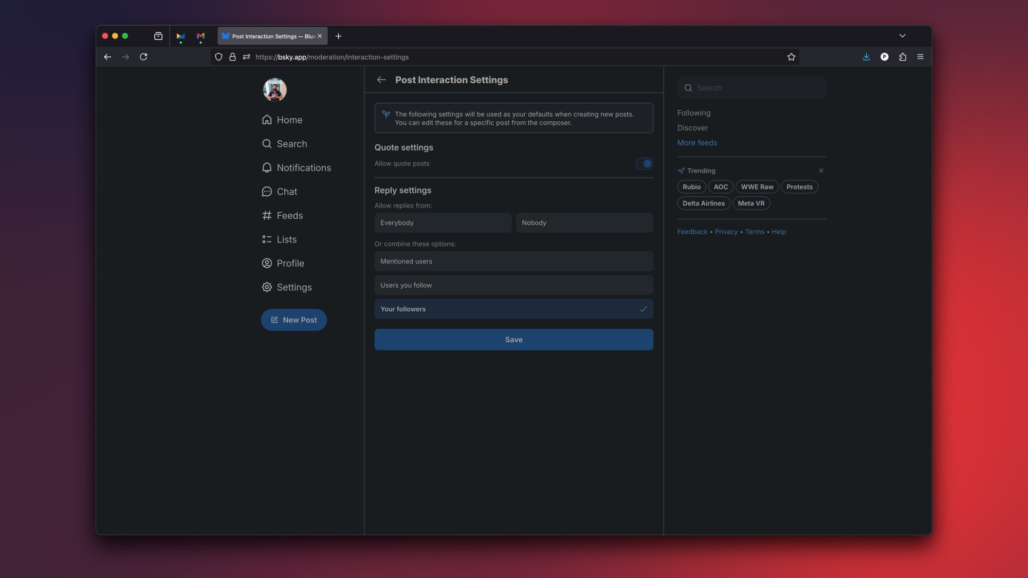Viewport: 1028px width, 578px height.
Task: Click the address bar URL
Action: point(332,57)
